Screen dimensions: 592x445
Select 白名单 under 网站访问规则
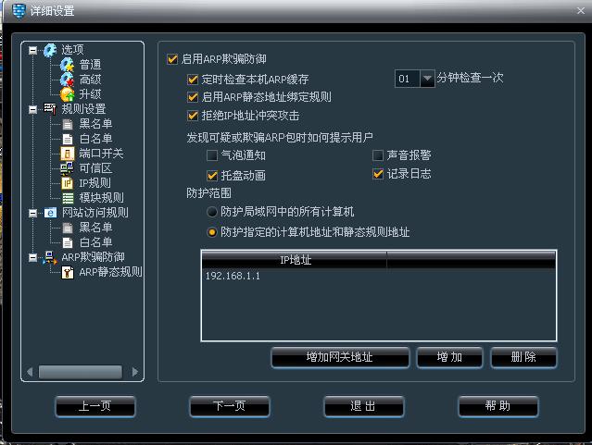[95, 242]
